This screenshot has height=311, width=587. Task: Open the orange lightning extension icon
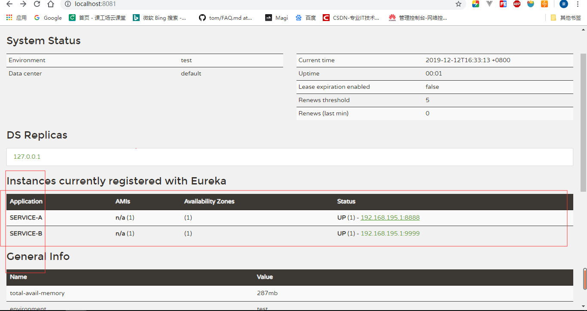pyautogui.click(x=544, y=4)
